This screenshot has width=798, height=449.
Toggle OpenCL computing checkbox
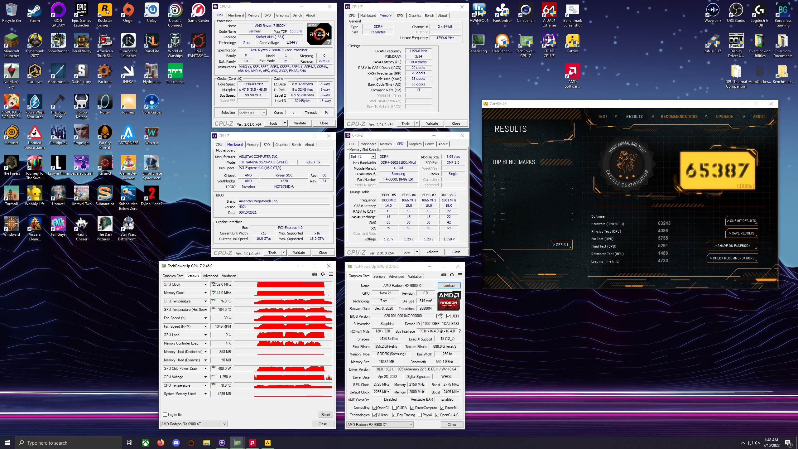click(x=374, y=408)
